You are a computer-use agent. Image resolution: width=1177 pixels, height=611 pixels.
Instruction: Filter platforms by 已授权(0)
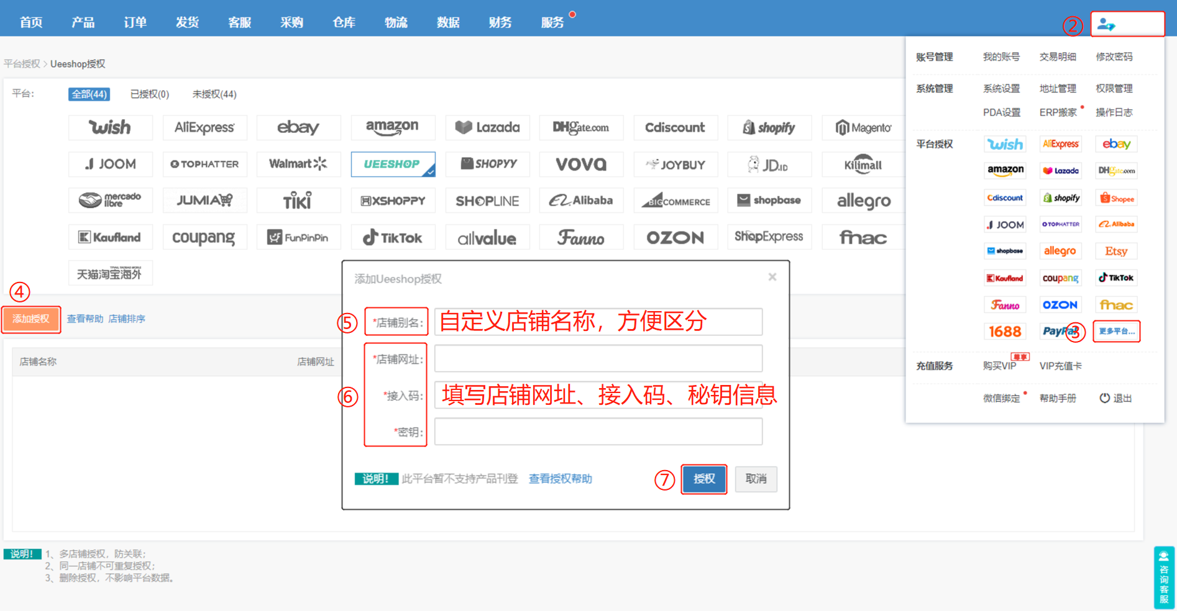(149, 94)
